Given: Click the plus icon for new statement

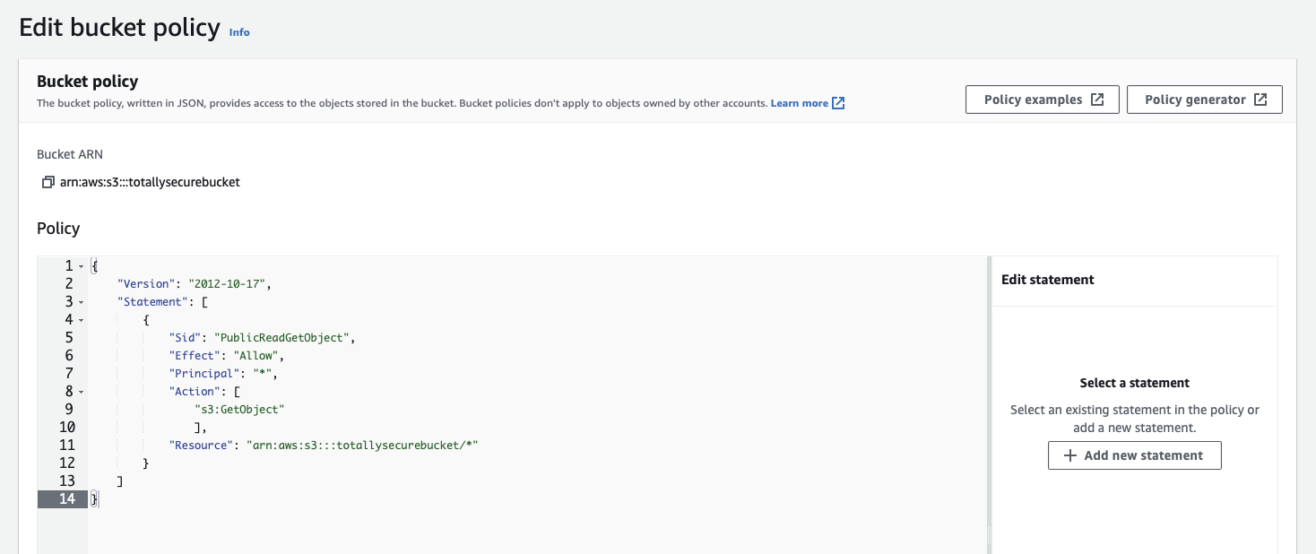Looking at the screenshot, I should pos(1069,455).
